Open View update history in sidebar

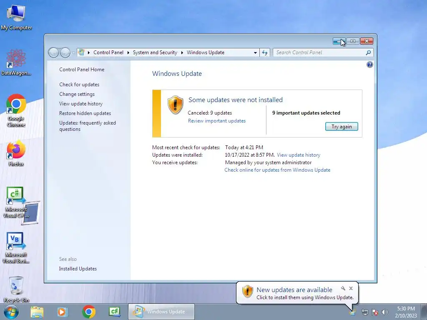[81, 104]
